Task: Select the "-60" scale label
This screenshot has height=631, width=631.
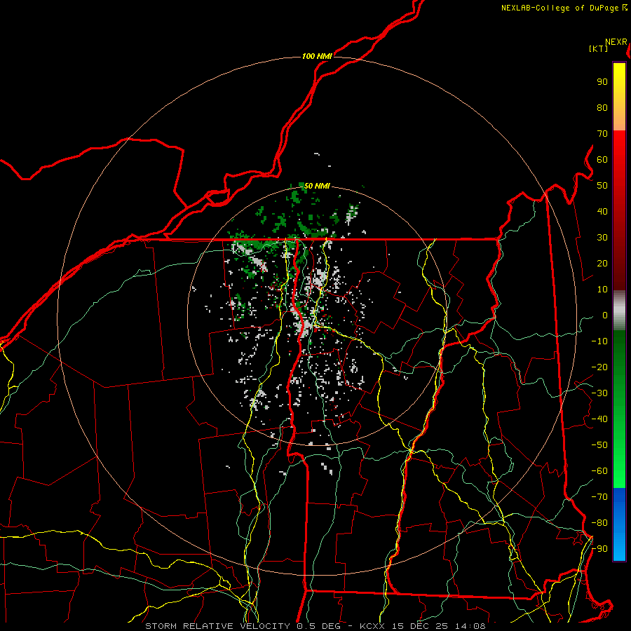Action: click(x=599, y=471)
